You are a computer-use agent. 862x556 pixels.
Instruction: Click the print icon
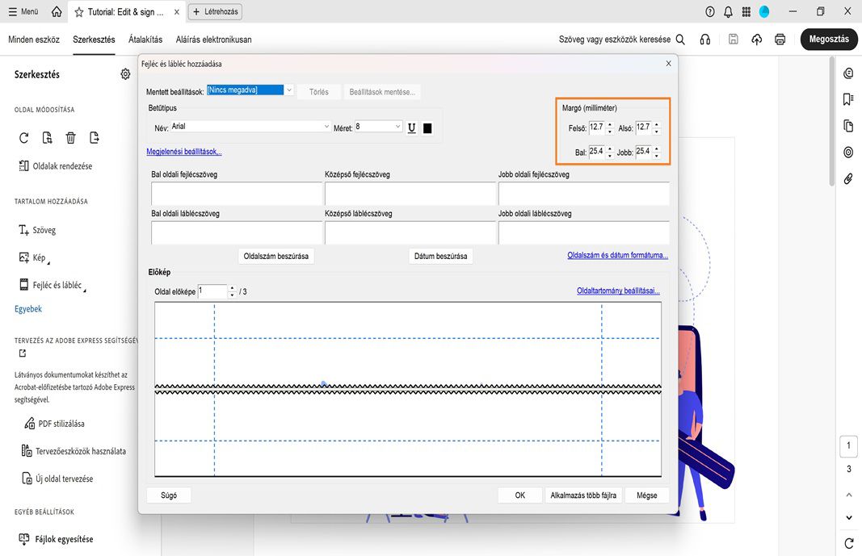click(780, 40)
